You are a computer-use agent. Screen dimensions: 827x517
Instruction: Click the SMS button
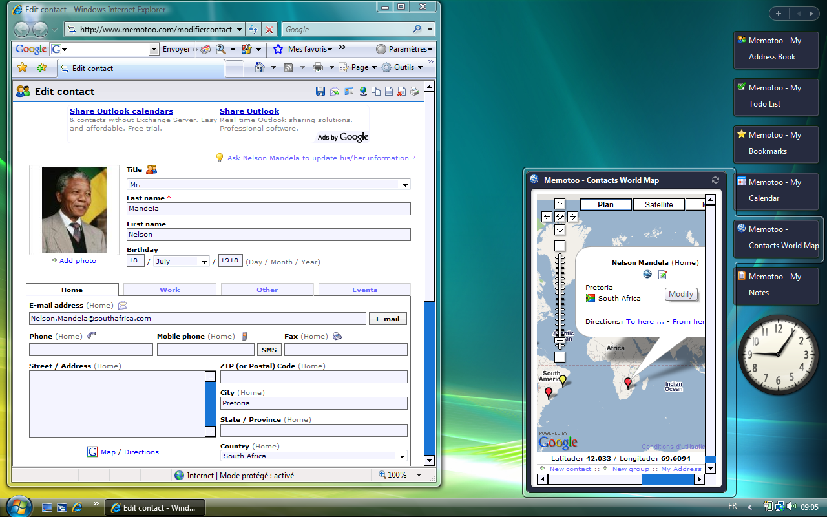point(269,350)
